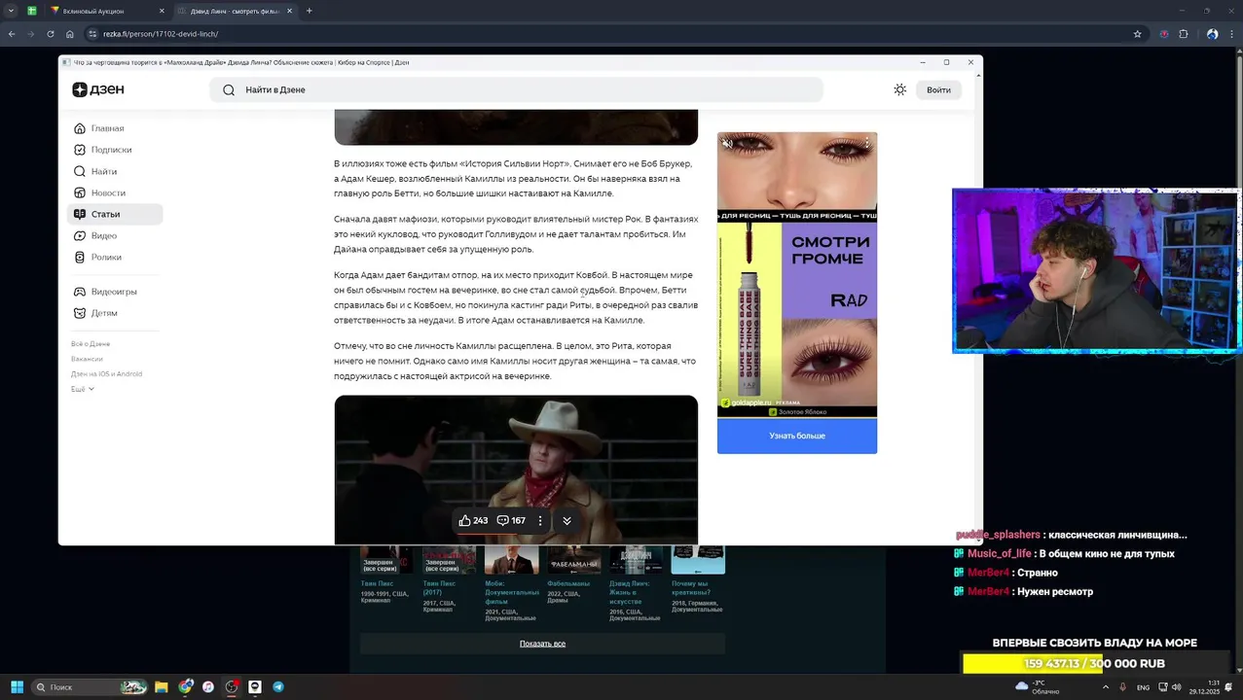Click the Показать все link on rezka page
The image size is (1243, 700).
pos(542,644)
